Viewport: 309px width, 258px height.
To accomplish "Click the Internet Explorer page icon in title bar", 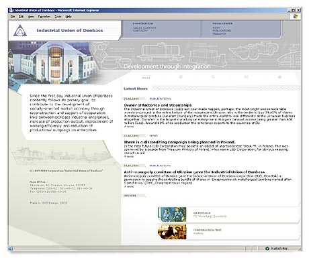I will tap(10, 10).
